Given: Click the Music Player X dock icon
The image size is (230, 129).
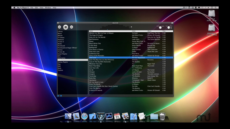Looking at the screenshot, I should pos(101,117).
